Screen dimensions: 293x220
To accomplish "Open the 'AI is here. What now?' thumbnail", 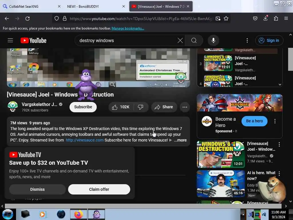I will coord(221,184).
